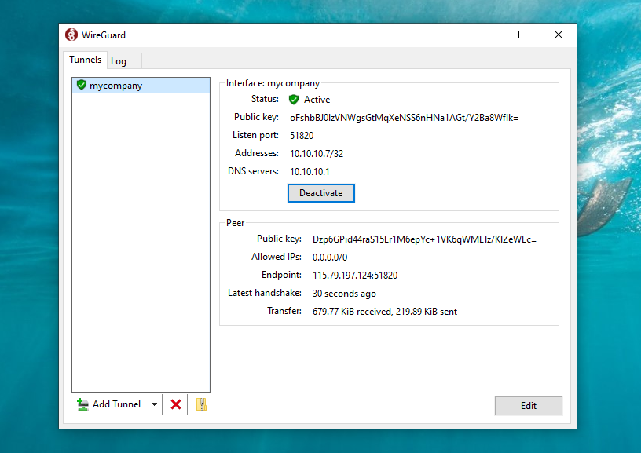
Task: Click green shield icon beside mycompany tunnel
Action: pyautogui.click(x=82, y=85)
